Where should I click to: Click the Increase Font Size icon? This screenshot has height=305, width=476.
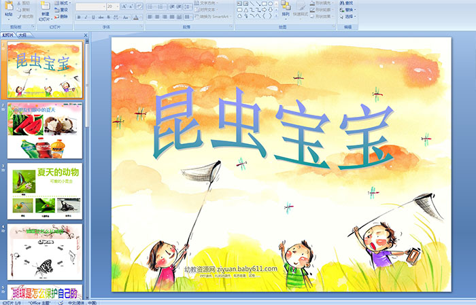124,6
